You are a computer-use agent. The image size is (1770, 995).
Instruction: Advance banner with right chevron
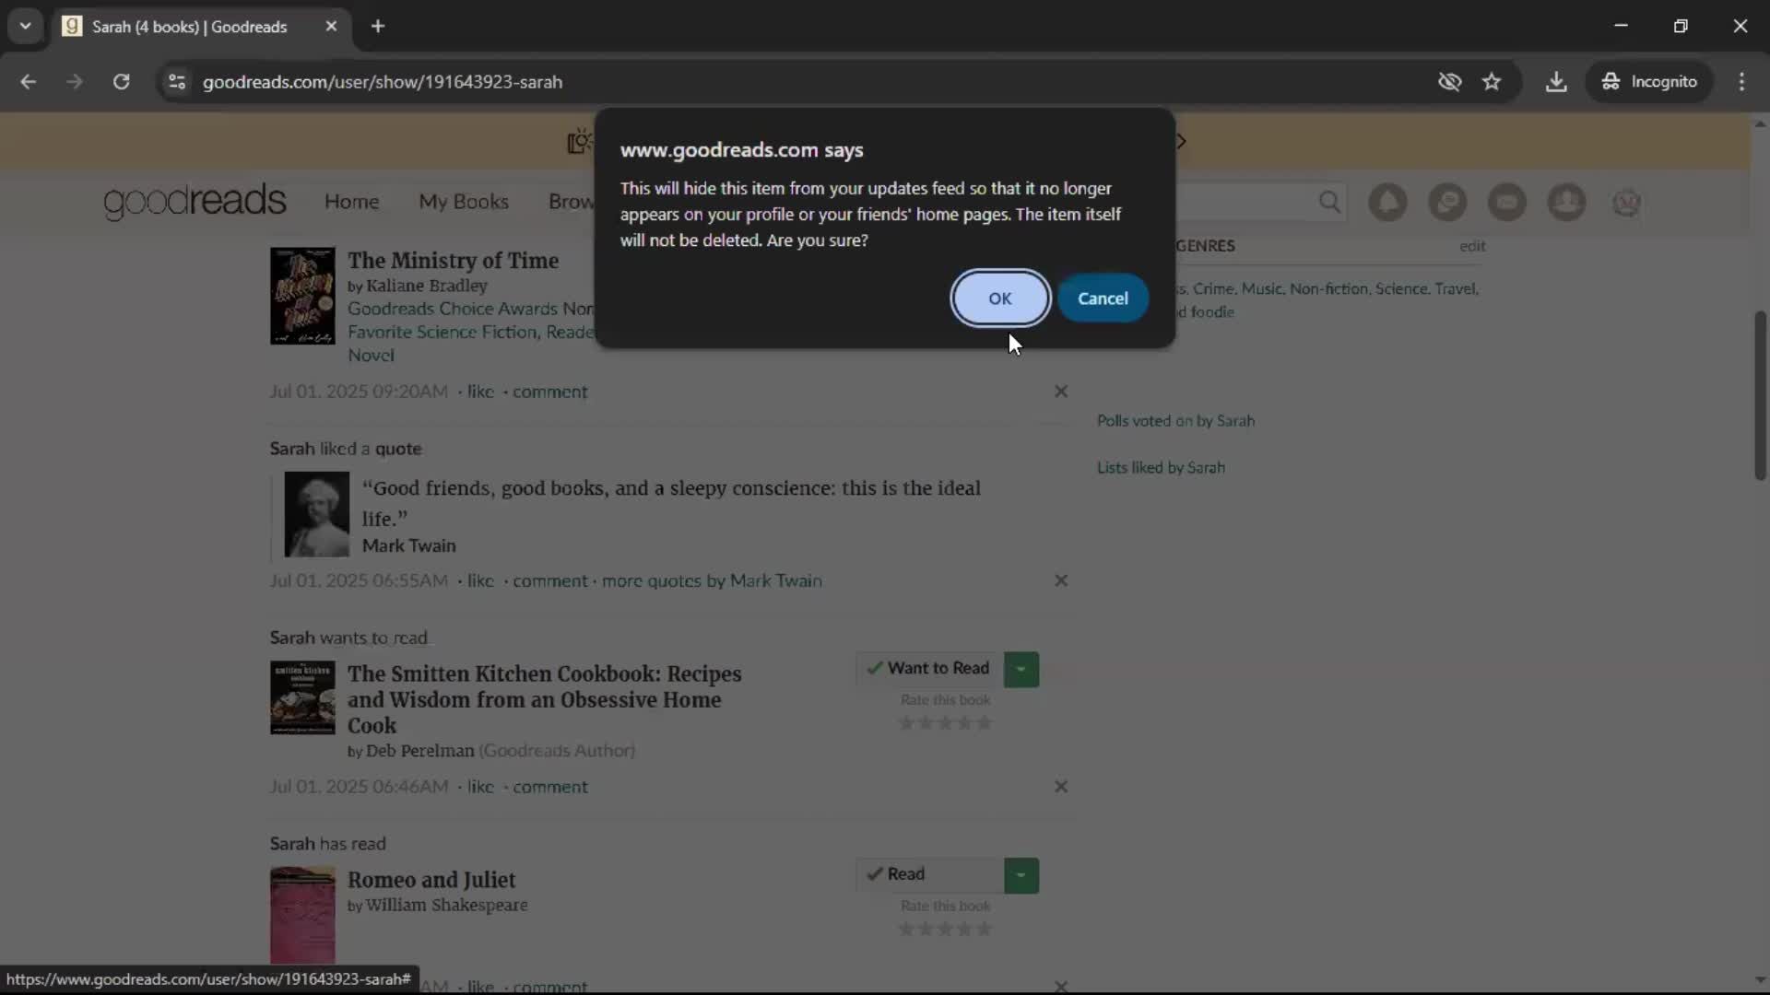click(1181, 141)
